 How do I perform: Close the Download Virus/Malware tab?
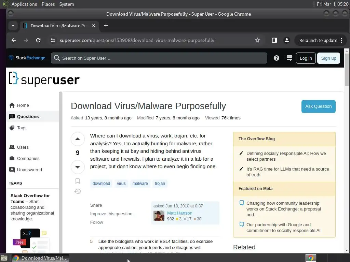[x=94, y=26]
